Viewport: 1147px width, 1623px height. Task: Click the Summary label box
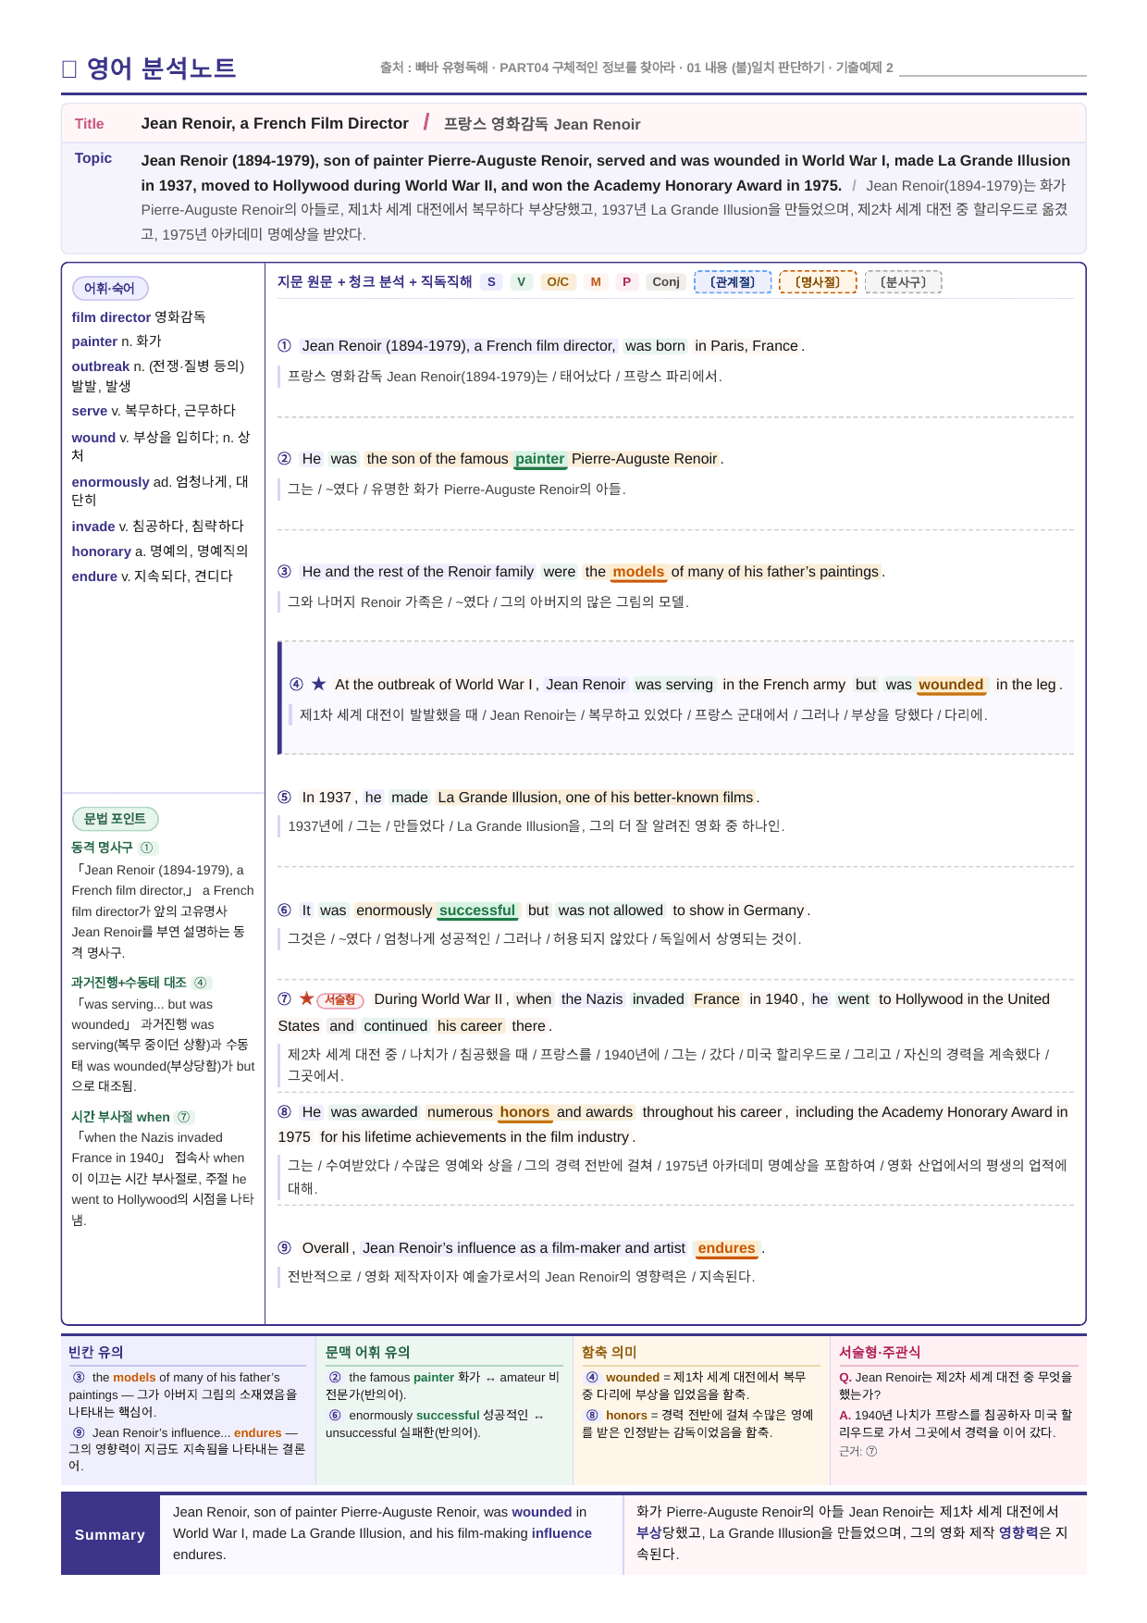(x=110, y=1534)
